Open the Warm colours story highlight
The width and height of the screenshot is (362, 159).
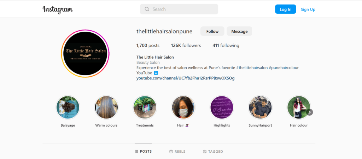106,107
